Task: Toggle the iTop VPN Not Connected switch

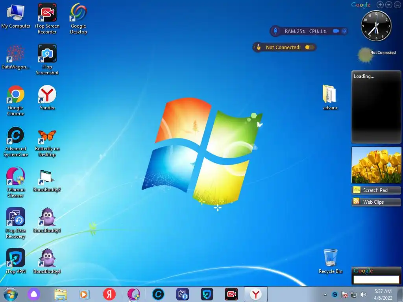Action: point(309,47)
